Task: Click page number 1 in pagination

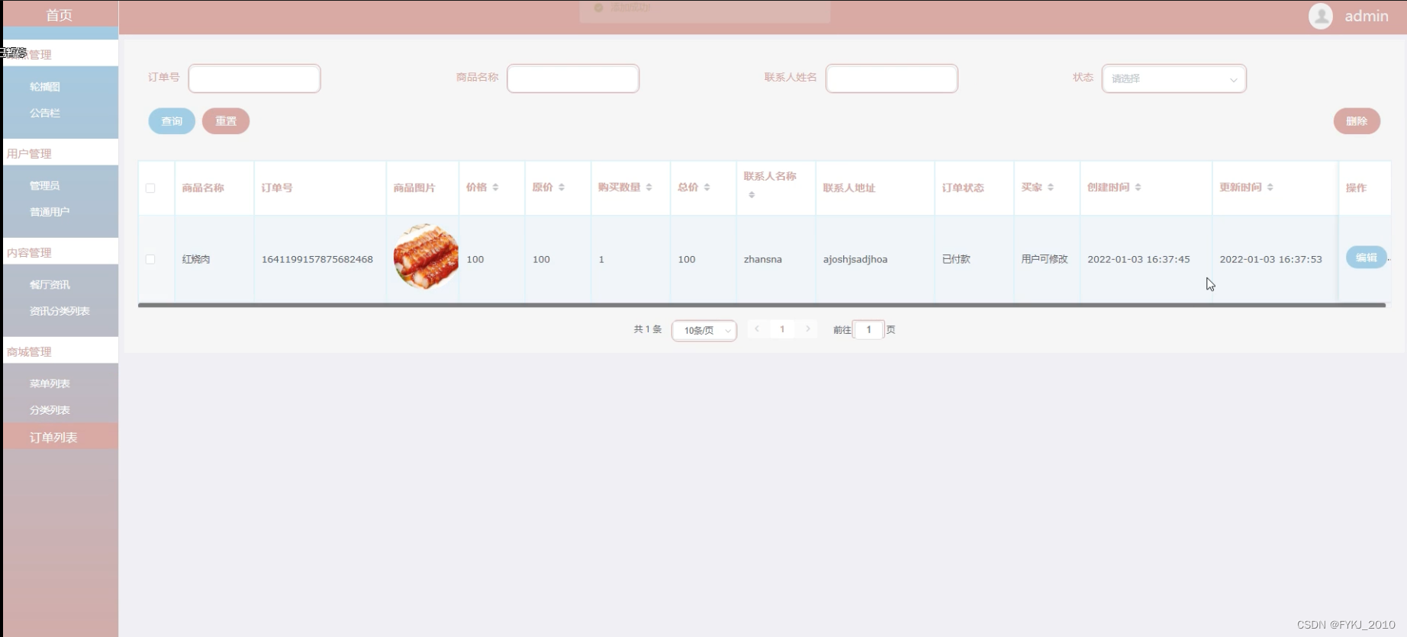Action: 782,329
